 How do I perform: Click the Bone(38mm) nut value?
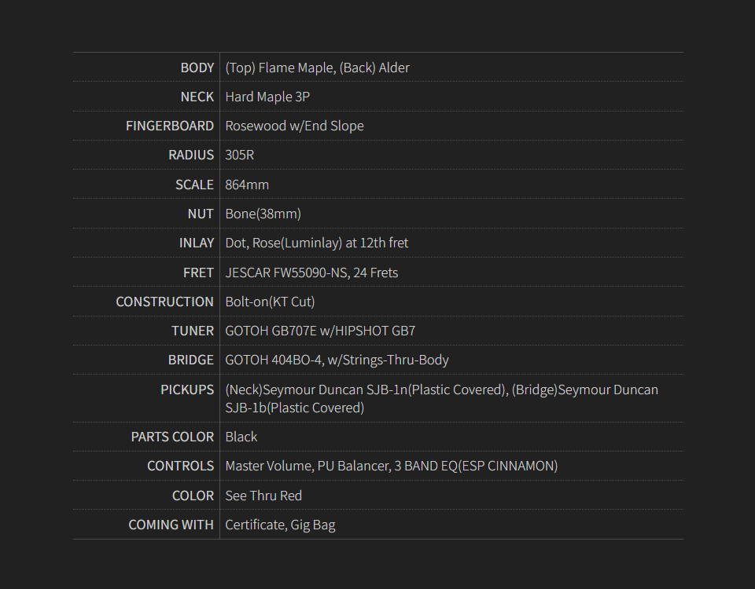tap(263, 214)
